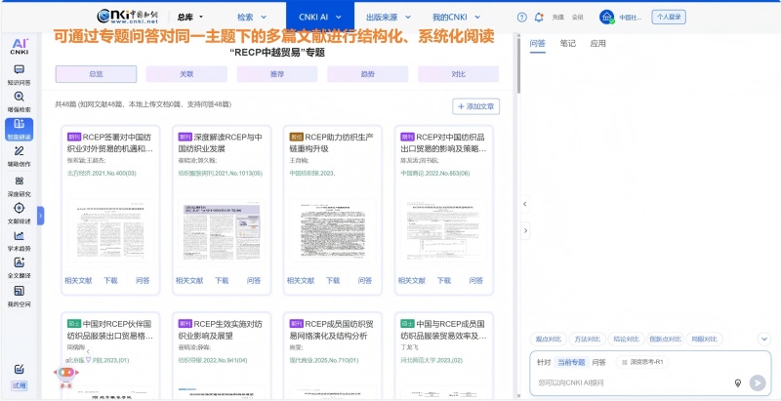The width and height of the screenshot is (781, 401).
Task: Click the notification bell icon
Action: [537, 17]
